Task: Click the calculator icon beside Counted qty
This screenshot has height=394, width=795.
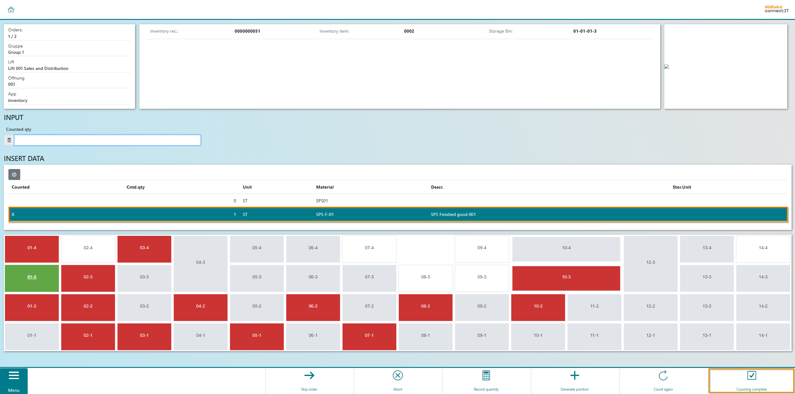Action: pos(9,140)
